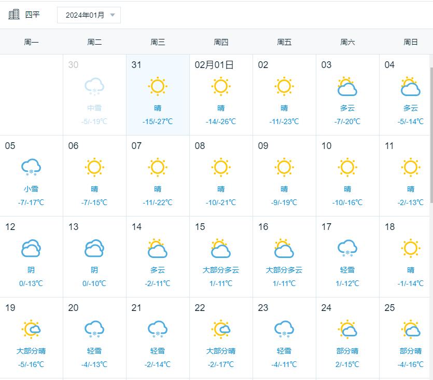Click the 周一 column header
Viewport: 433px width, 380px height.
pyautogui.click(x=31, y=42)
